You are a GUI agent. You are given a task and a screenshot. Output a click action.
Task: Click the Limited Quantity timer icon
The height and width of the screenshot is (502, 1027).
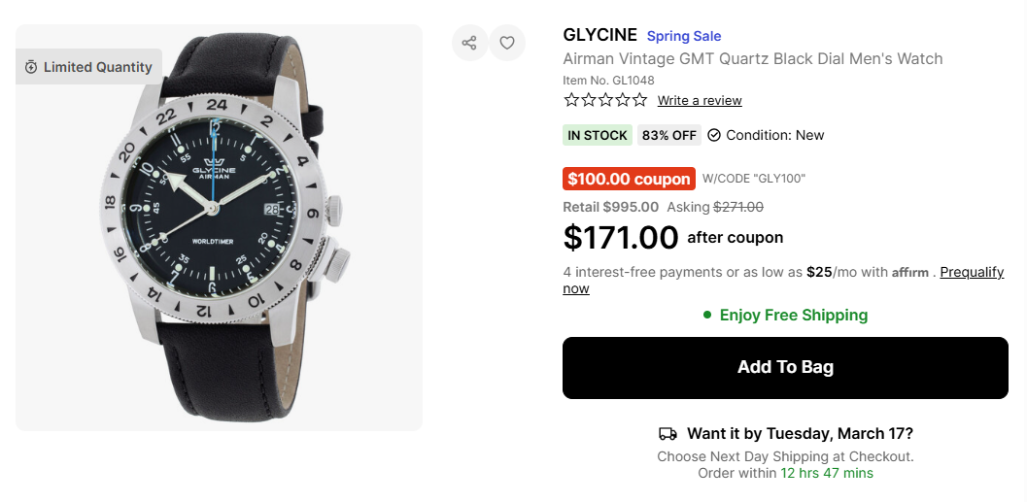[x=31, y=67]
